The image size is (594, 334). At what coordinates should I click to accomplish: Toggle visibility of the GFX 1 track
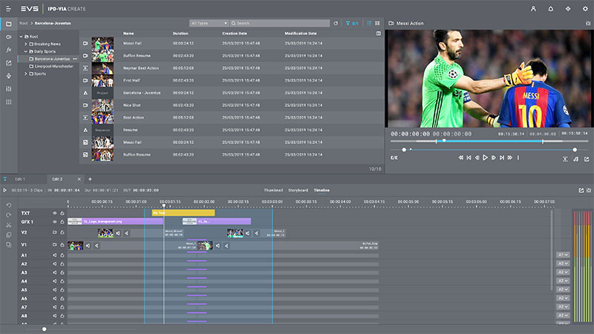point(54,222)
